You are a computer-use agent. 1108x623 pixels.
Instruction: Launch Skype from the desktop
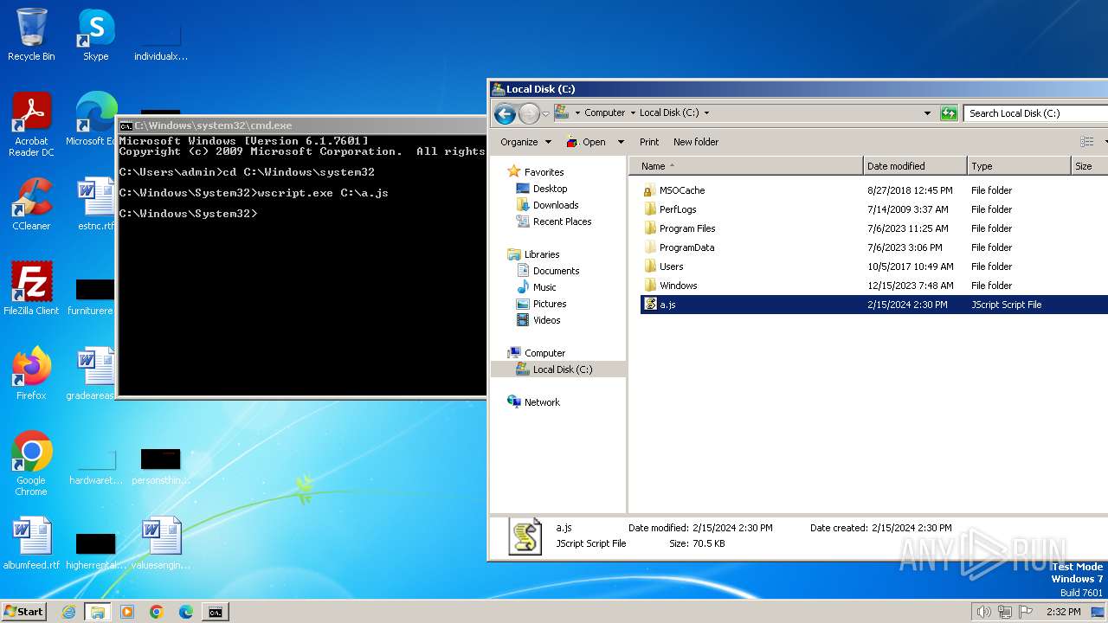click(96, 35)
